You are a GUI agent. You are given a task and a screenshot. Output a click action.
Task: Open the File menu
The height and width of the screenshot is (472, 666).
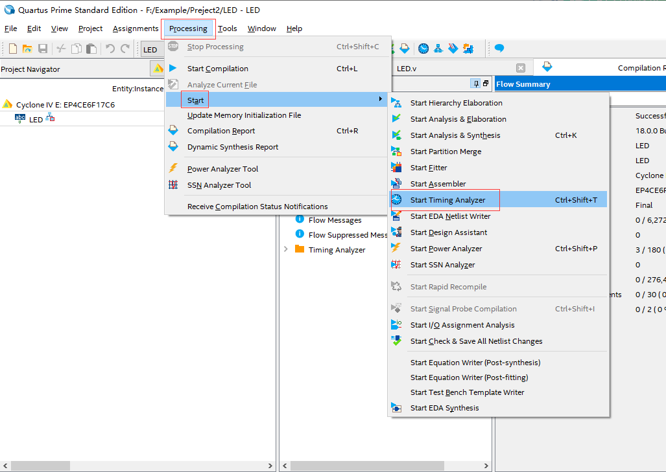[10, 28]
